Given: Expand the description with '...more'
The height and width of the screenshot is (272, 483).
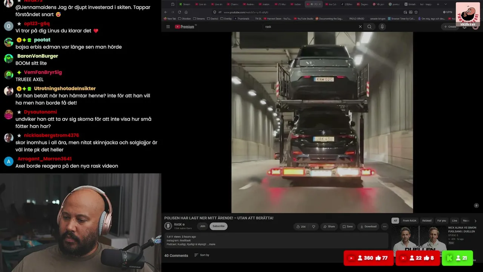Looking at the screenshot, I should tap(211, 244).
